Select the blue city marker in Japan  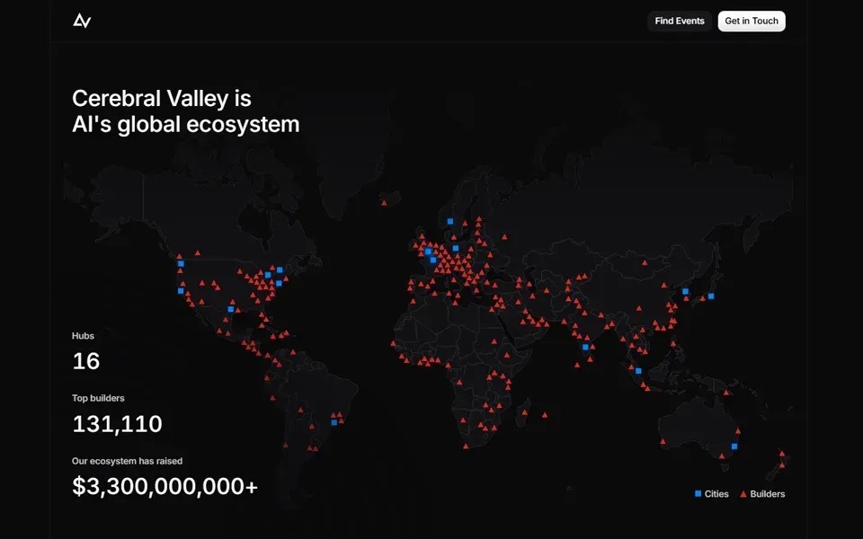point(711,296)
